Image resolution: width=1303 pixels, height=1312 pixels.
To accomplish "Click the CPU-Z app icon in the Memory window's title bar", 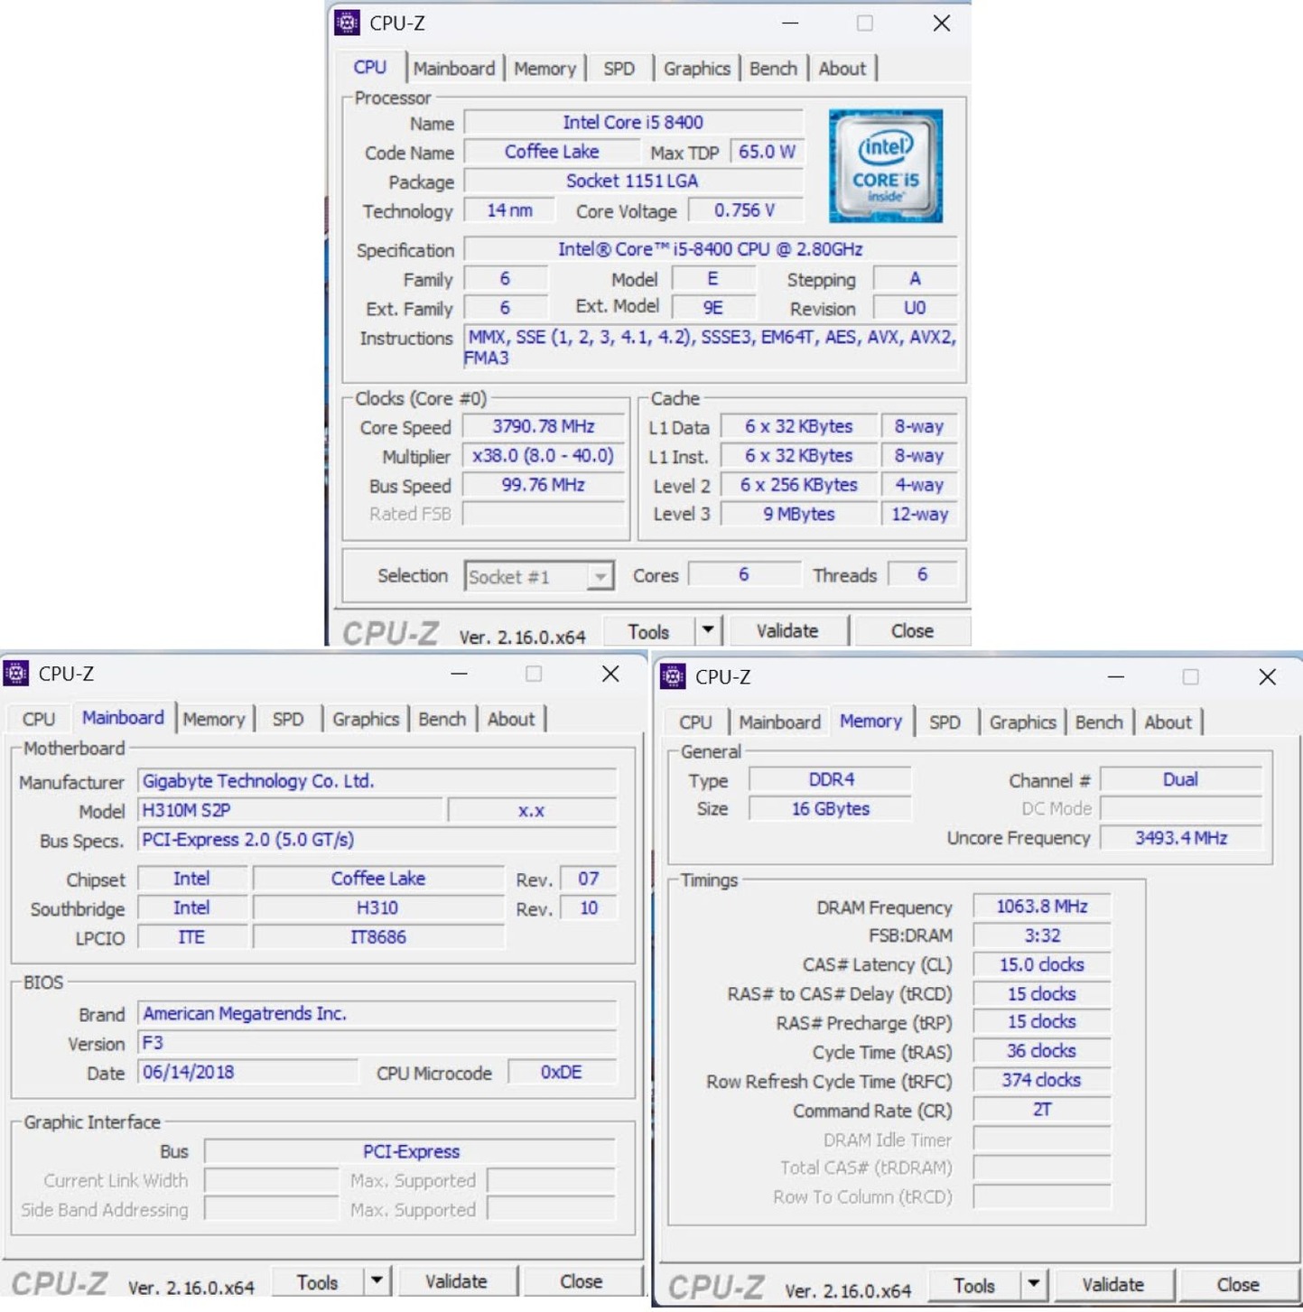I will pos(673,676).
